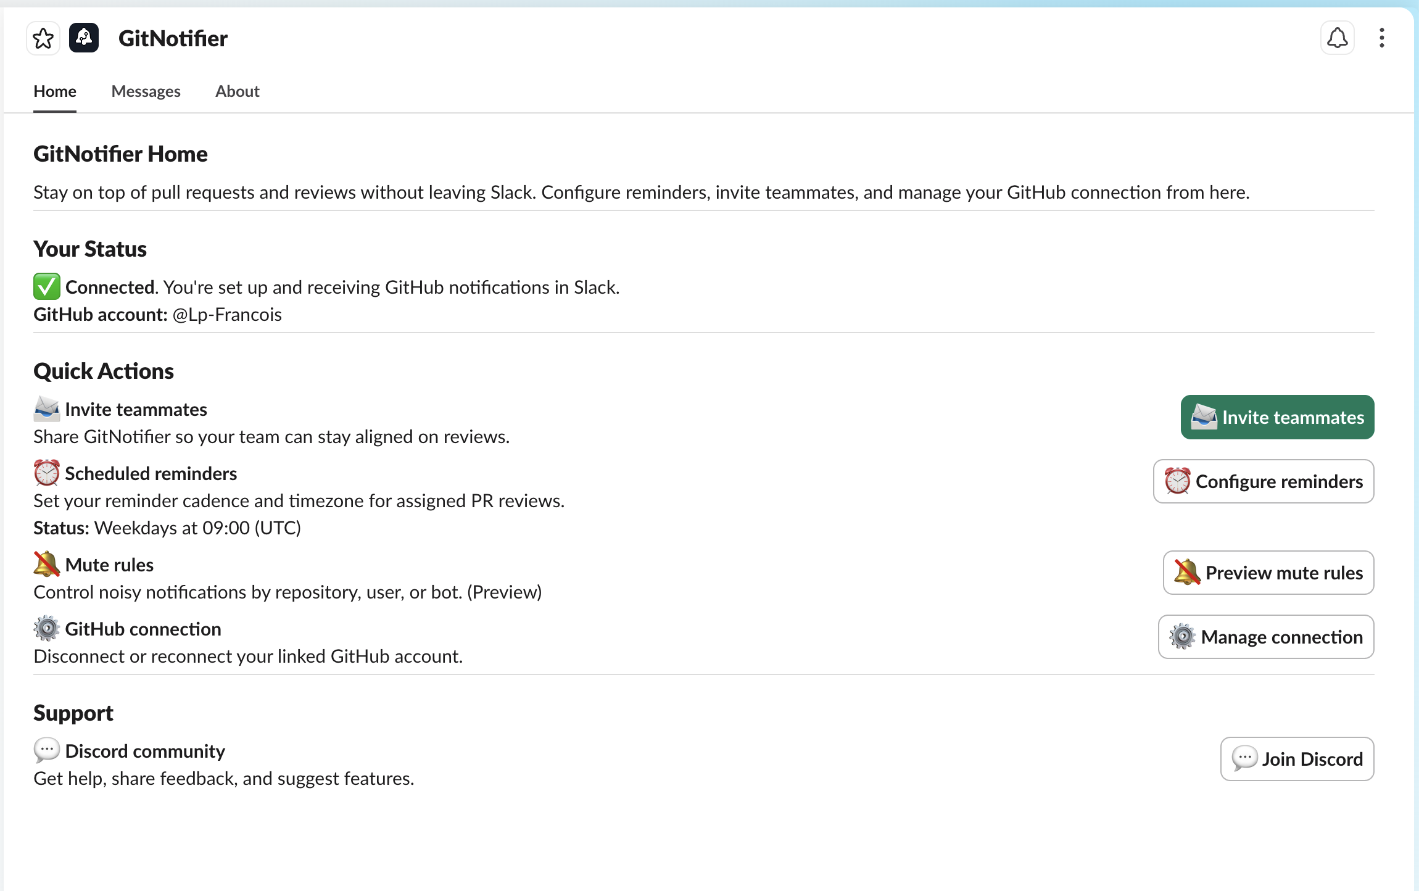Viewport: 1419px width, 891px height.
Task: Switch to the Home tab
Action: (55, 91)
